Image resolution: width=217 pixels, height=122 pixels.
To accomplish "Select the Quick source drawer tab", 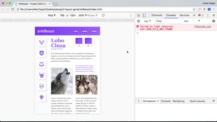I will coord(197,101).
